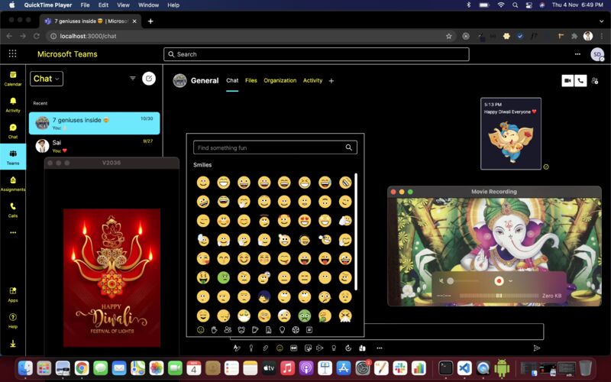Image resolution: width=611 pixels, height=382 pixels.
Task: Add a new tab with plus
Action: pos(331,81)
